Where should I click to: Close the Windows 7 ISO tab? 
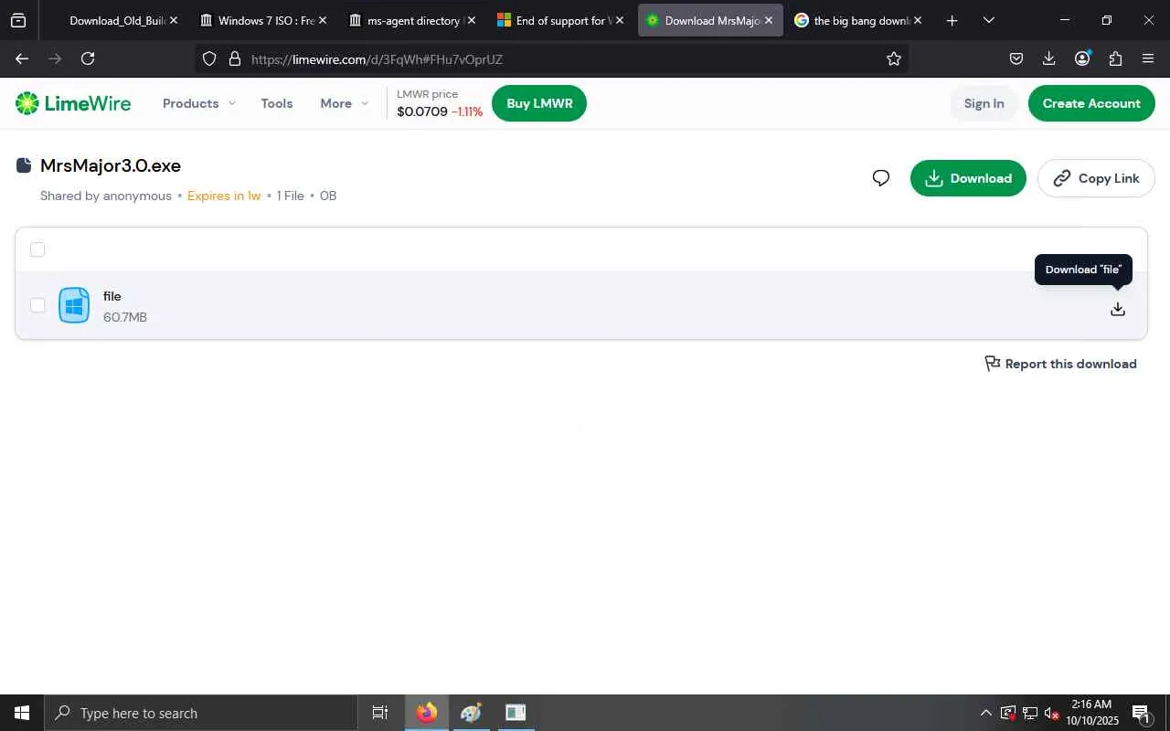[x=323, y=20]
